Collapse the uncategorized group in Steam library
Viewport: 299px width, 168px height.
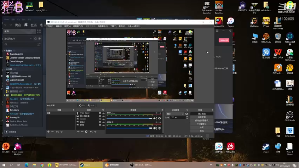4,69
